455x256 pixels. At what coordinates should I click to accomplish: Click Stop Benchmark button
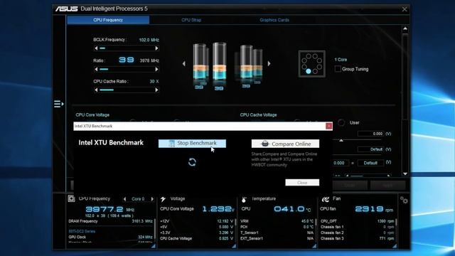(192, 144)
